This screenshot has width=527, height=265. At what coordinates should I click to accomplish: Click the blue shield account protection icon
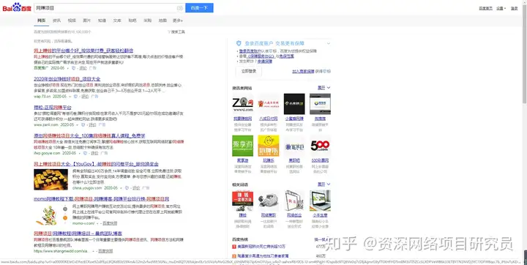(239, 43)
